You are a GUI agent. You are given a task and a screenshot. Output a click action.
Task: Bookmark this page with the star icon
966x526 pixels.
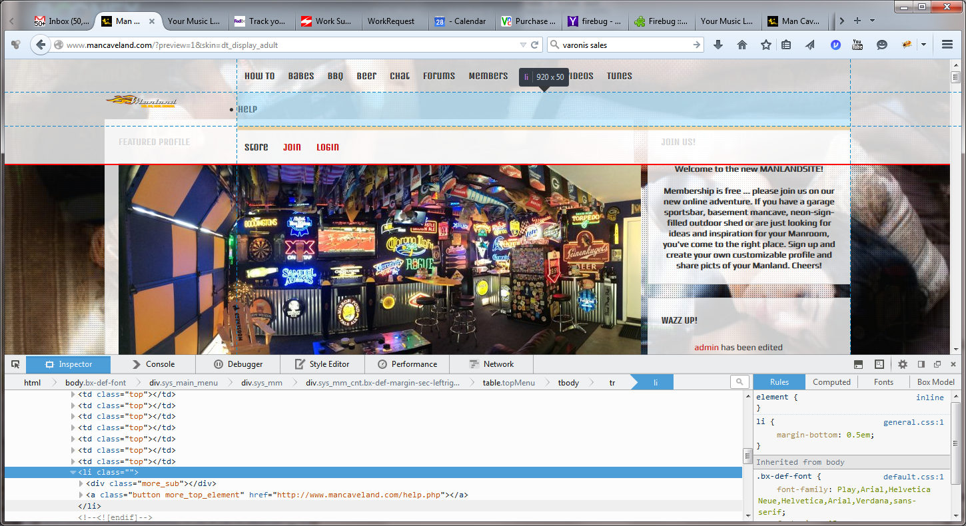766,45
